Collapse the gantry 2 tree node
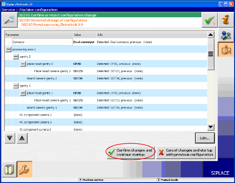Screen dimensions: 235x183 16,57
